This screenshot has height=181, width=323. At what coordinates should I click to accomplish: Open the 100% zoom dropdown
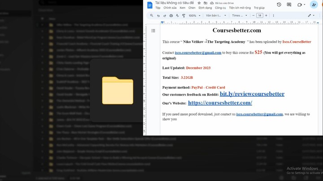194,16
